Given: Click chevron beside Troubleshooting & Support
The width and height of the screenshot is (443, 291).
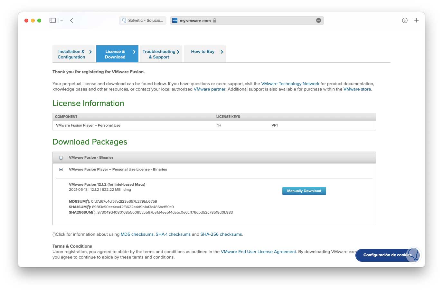Looking at the screenshot, I should 178,52.
